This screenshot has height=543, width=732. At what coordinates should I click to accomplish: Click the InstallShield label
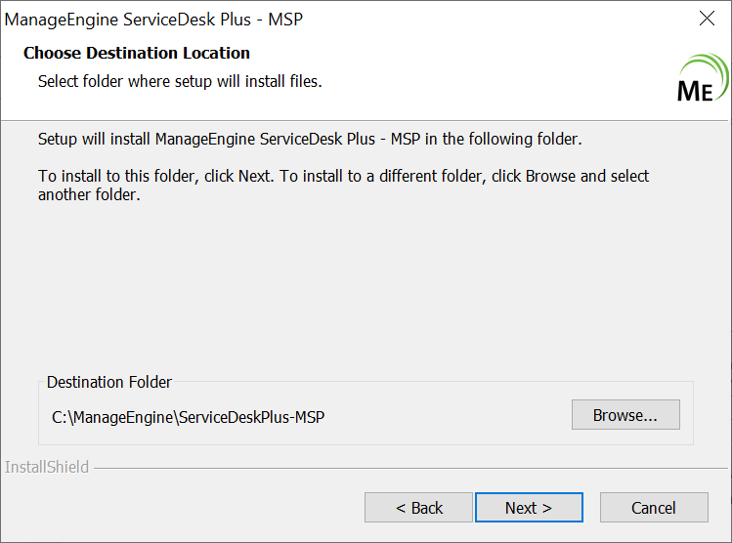(x=47, y=468)
